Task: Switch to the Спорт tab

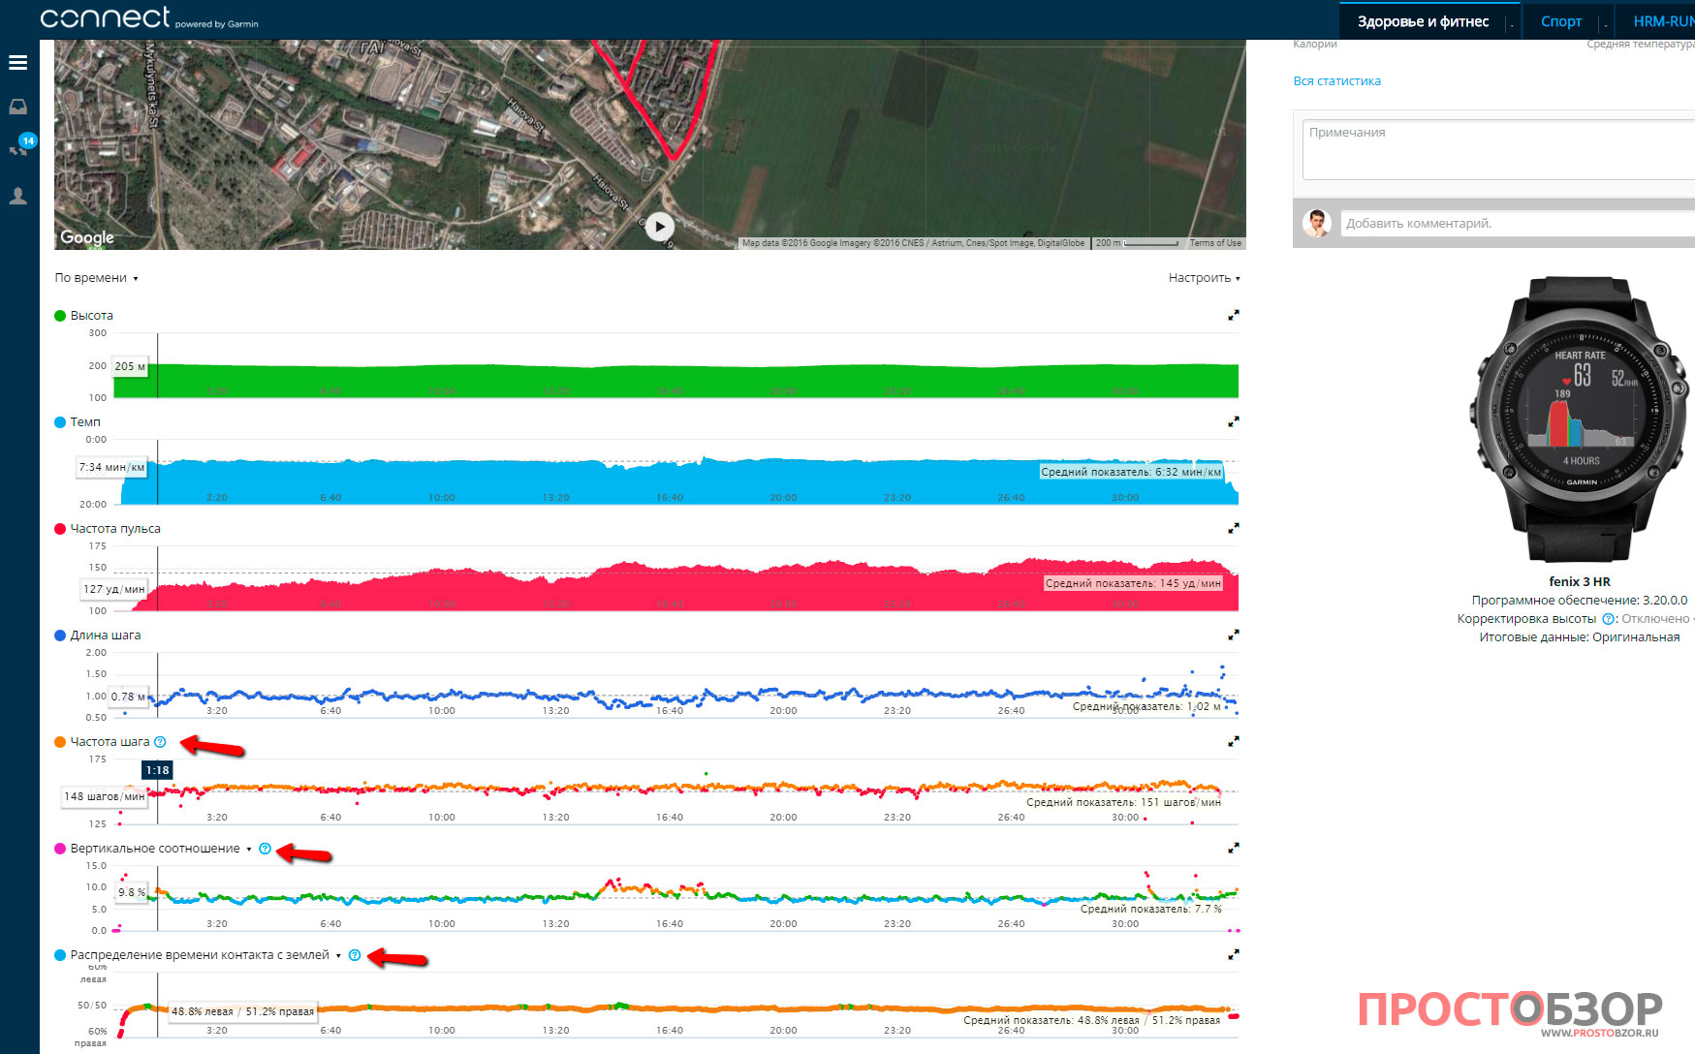Action: (x=1560, y=21)
